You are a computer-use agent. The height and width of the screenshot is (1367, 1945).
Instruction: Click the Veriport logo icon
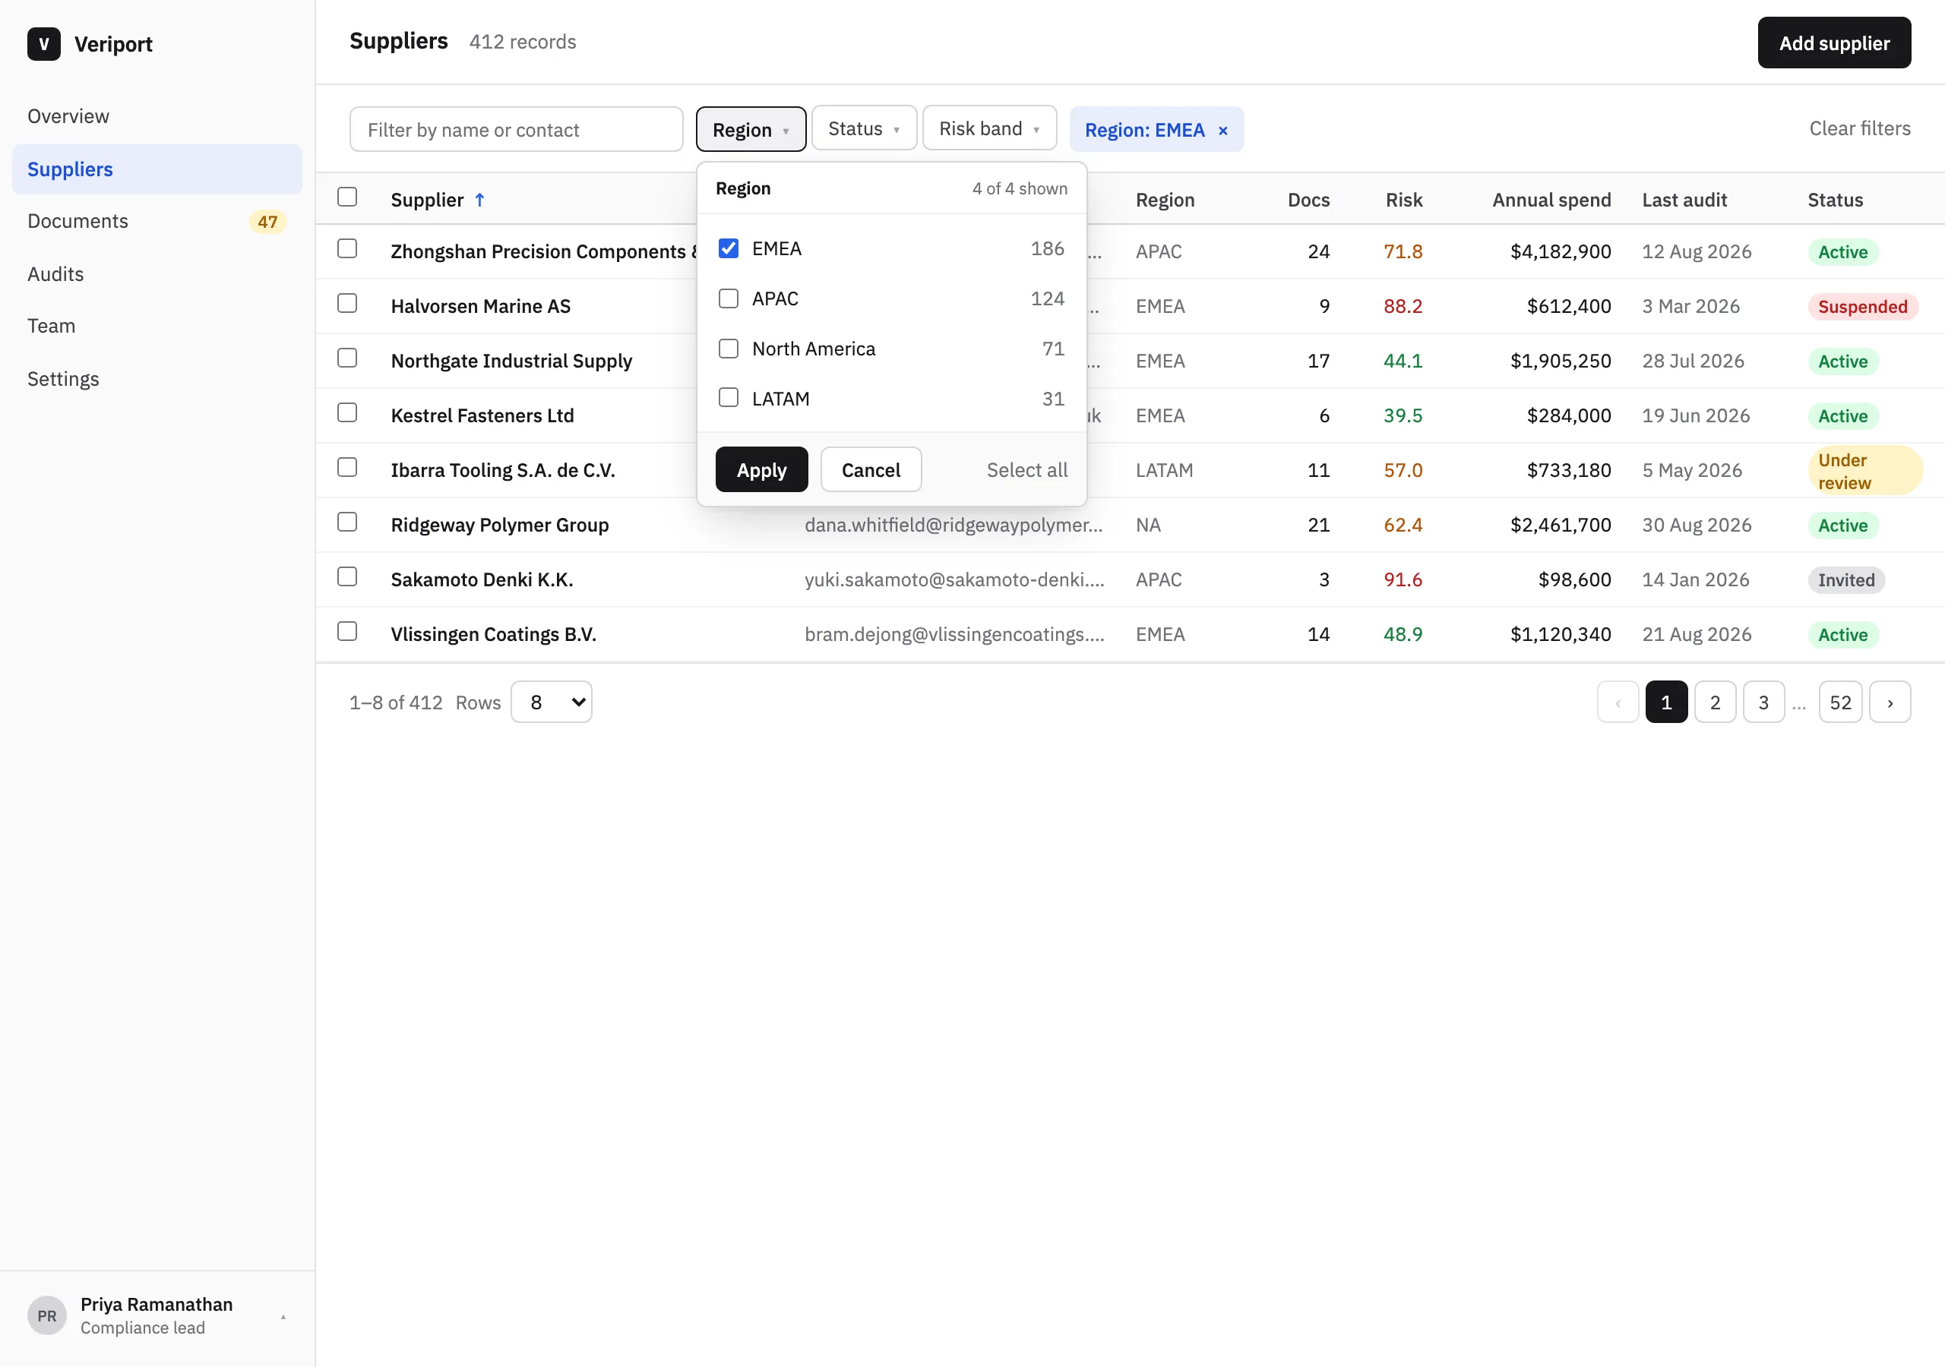44,43
